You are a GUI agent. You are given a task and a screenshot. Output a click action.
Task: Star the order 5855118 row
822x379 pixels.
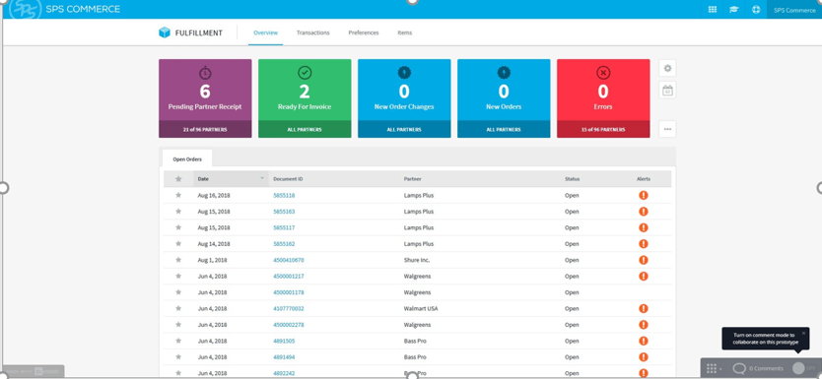[178, 195]
